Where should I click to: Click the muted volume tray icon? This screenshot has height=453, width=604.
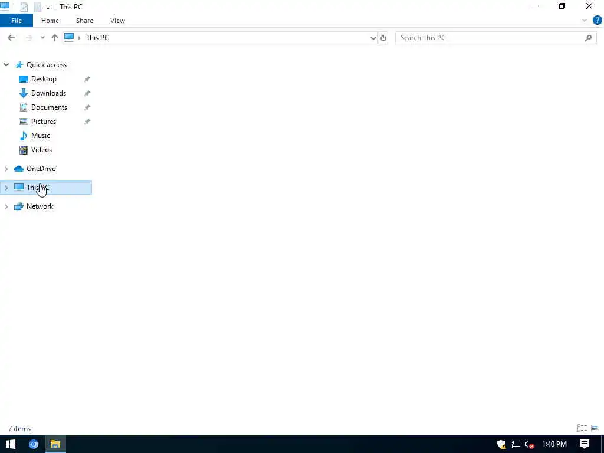click(529, 444)
